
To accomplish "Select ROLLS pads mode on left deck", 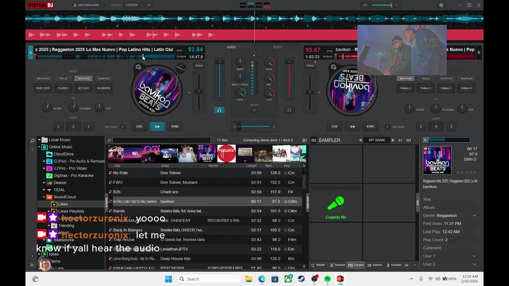I will point(63,79).
